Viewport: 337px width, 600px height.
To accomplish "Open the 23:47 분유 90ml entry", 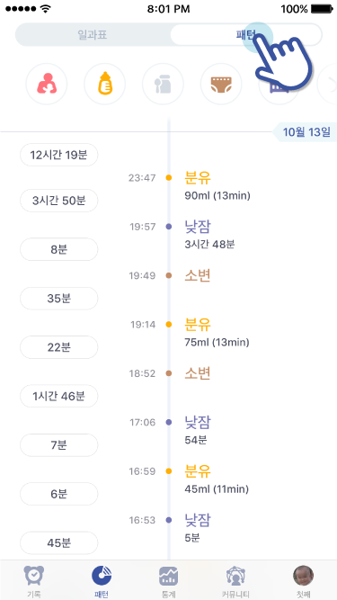I will [x=217, y=185].
